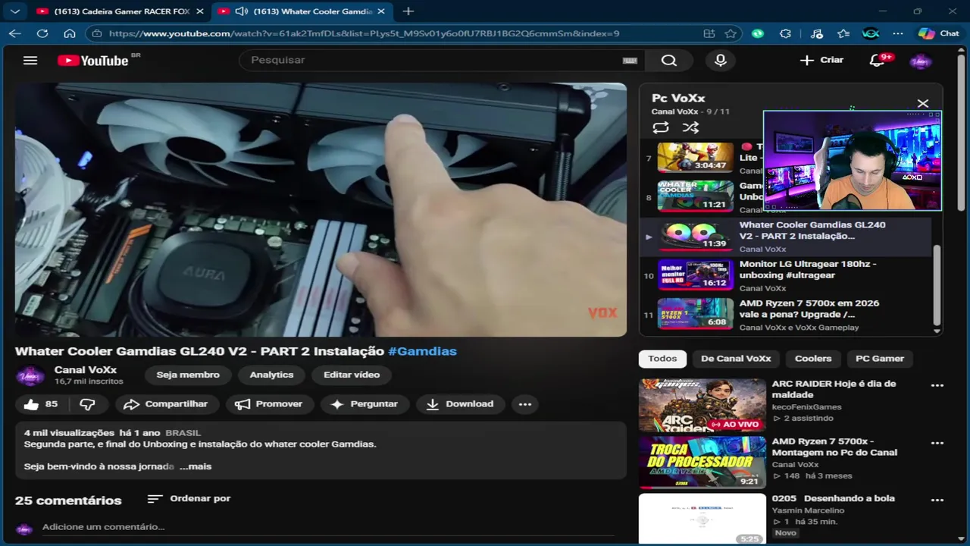This screenshot has height=546, width=970.
Task: Dislike the video with thumbs down
Action: coord(88,404)
